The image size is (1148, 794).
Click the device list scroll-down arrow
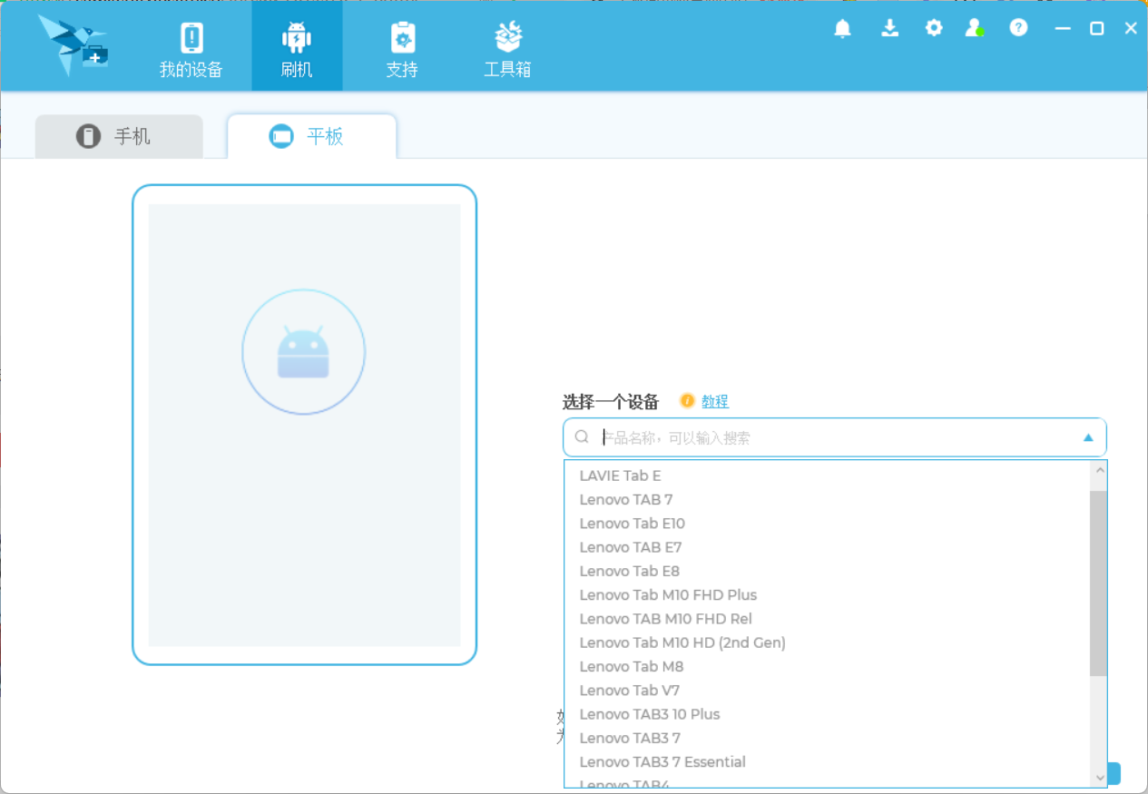tap(1100, 778)
